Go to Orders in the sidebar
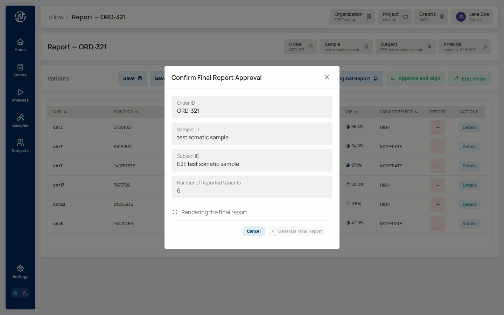 20,70
